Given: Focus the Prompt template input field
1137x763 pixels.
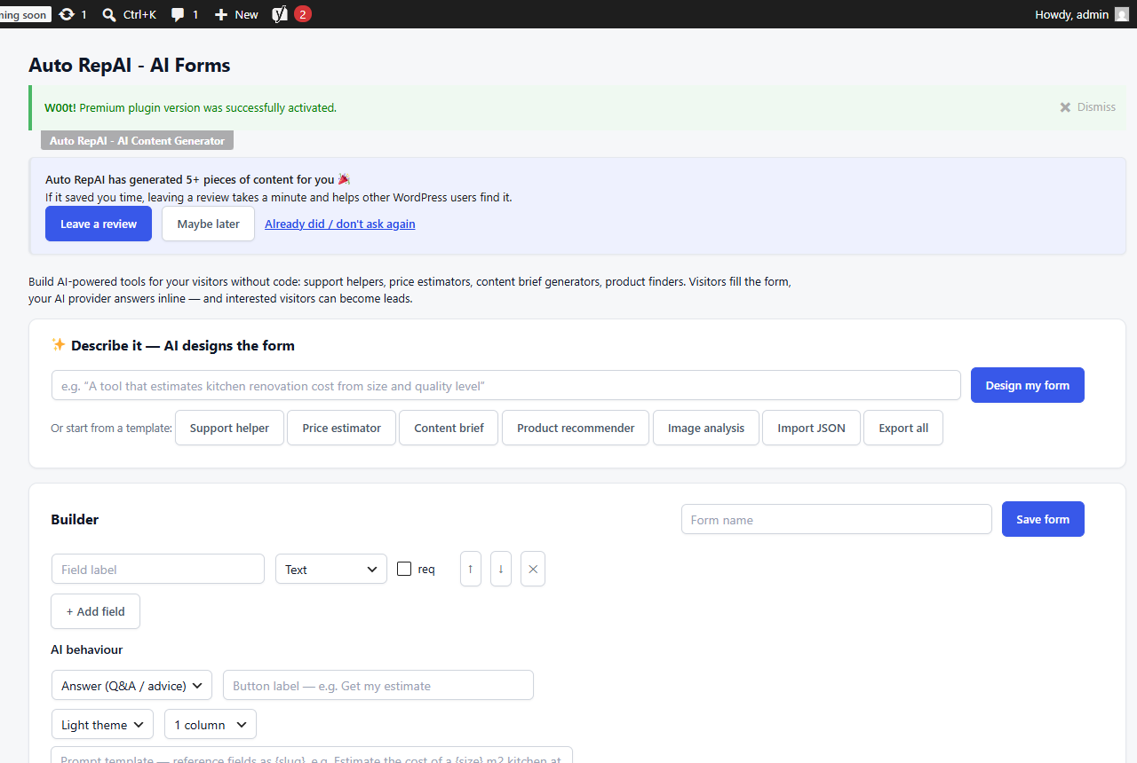Looking at the screenshot, I should tap(312, 756).
